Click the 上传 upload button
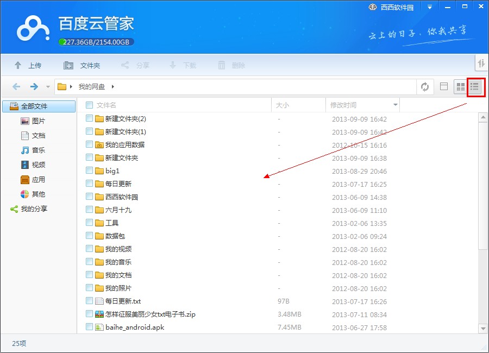Viewport: 489px width, 353px height. [28, 65]
